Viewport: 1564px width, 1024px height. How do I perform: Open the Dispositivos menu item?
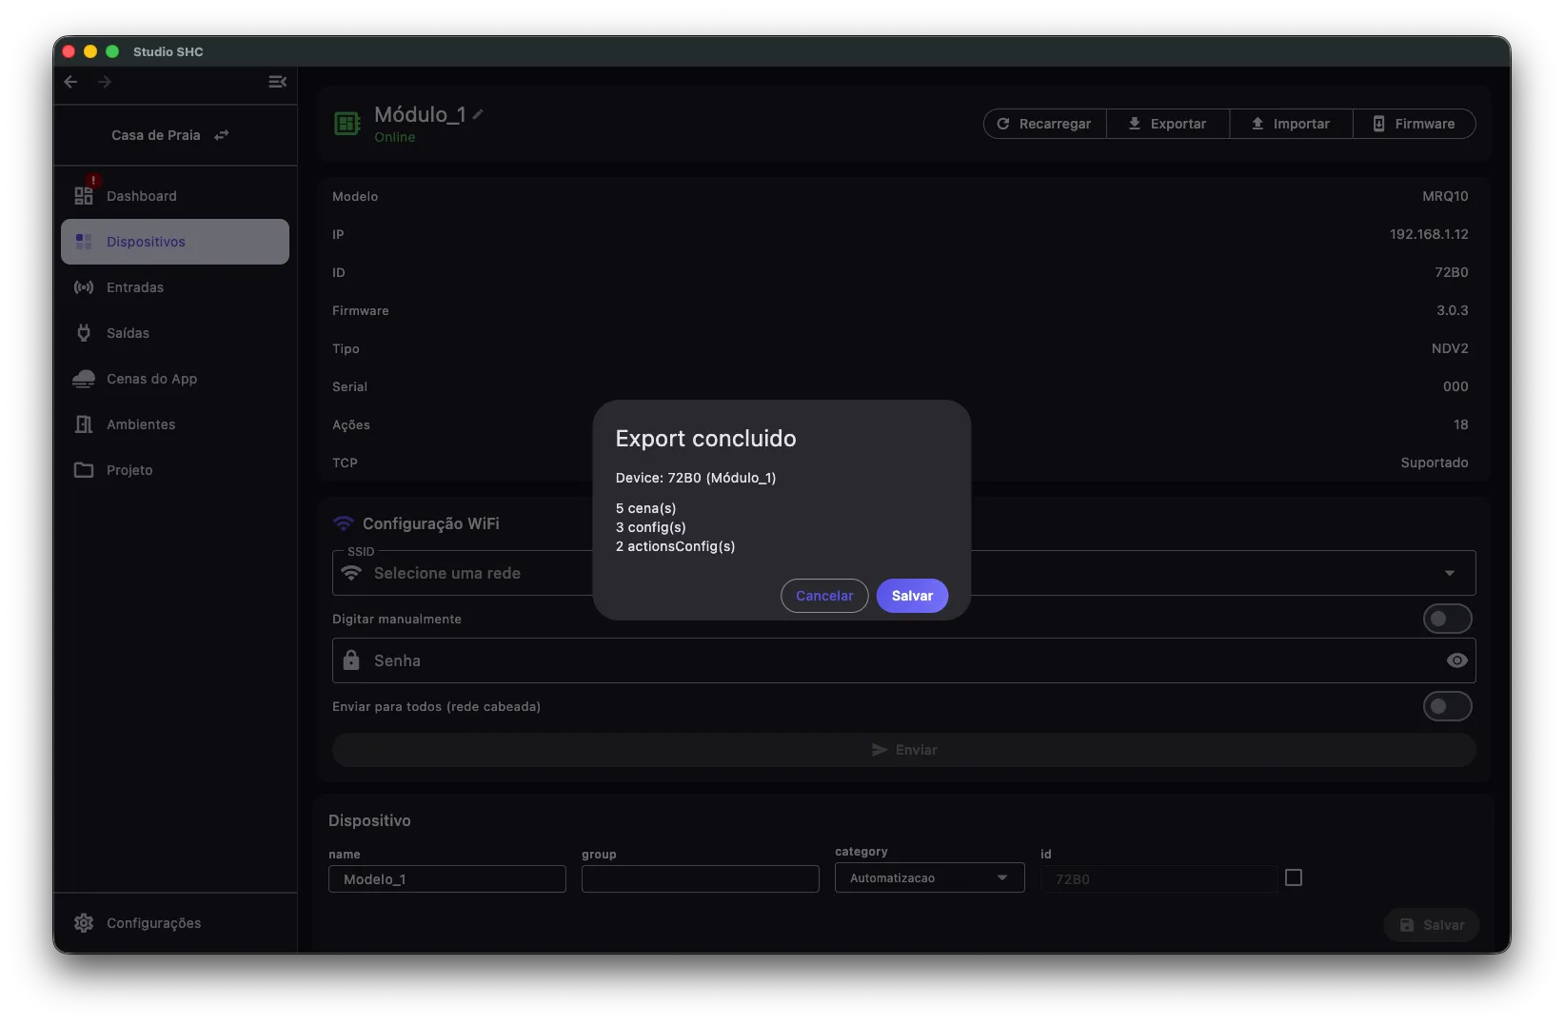[175, 242]
